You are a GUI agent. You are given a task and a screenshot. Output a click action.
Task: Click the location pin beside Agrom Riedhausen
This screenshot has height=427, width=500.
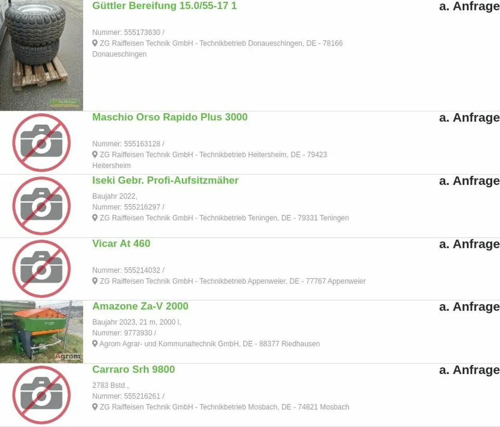click(x=95, y=344)
